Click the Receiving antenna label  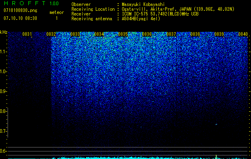(x=92, y=19)
